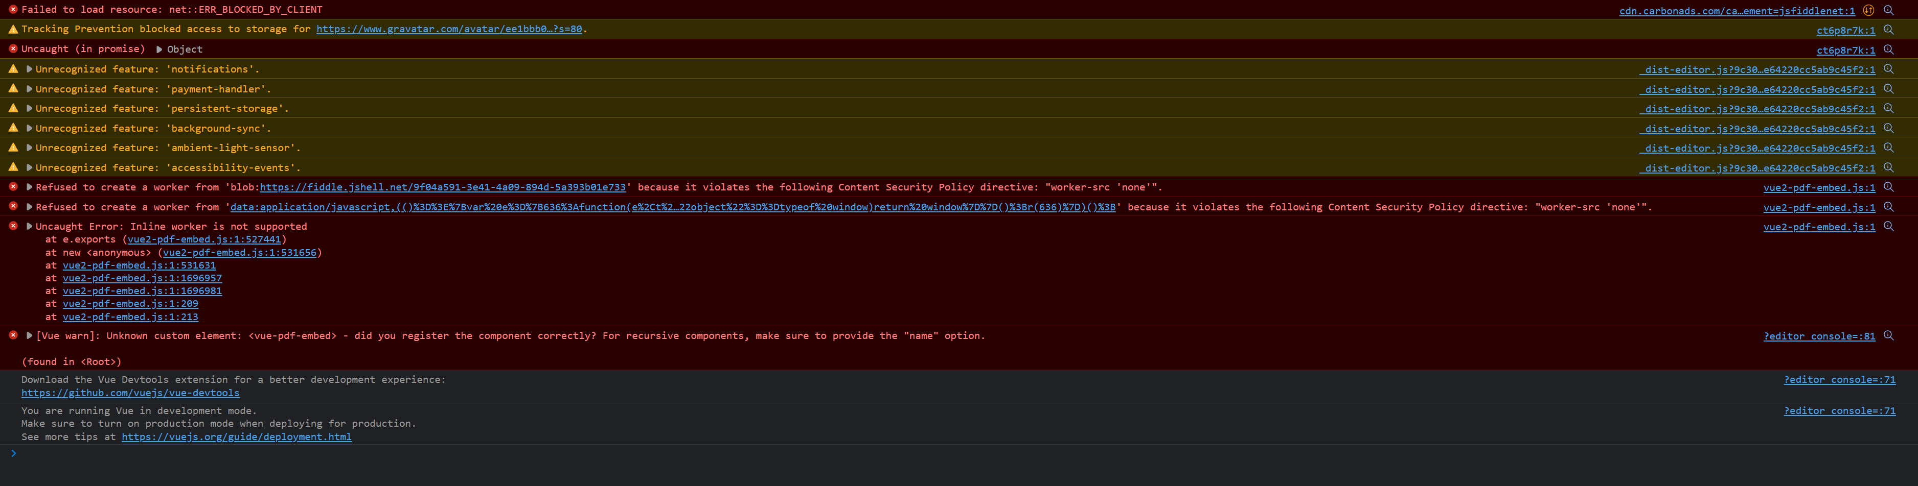The width and height of the screenshot is (1918, 486).
Task: Open the data:application/javascript URL link
Action: tap(673, 207)
